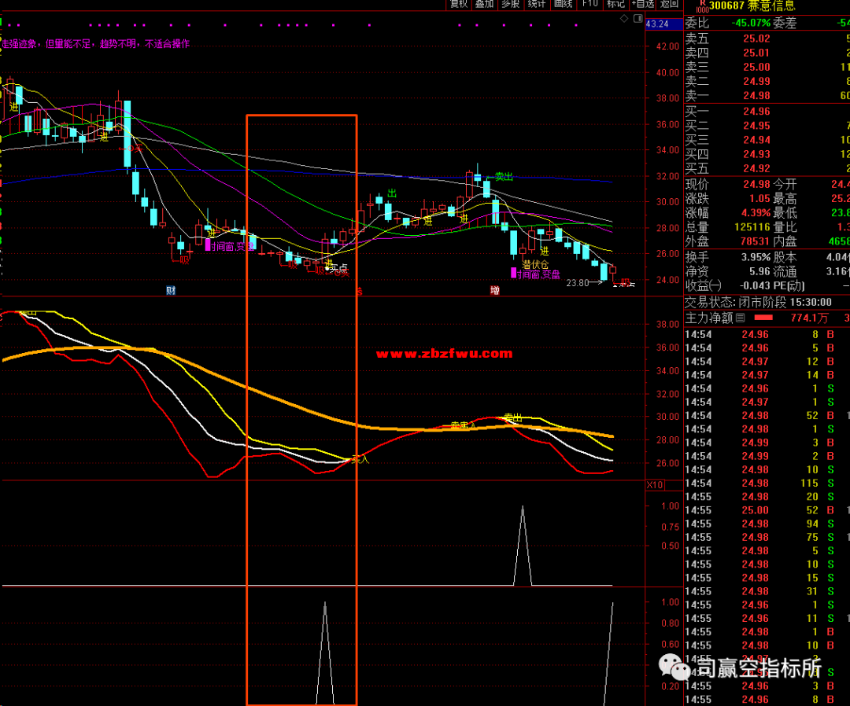Select the 买二 row at 24.95
This screenshot has width=850, height=706.
point(767,126)
